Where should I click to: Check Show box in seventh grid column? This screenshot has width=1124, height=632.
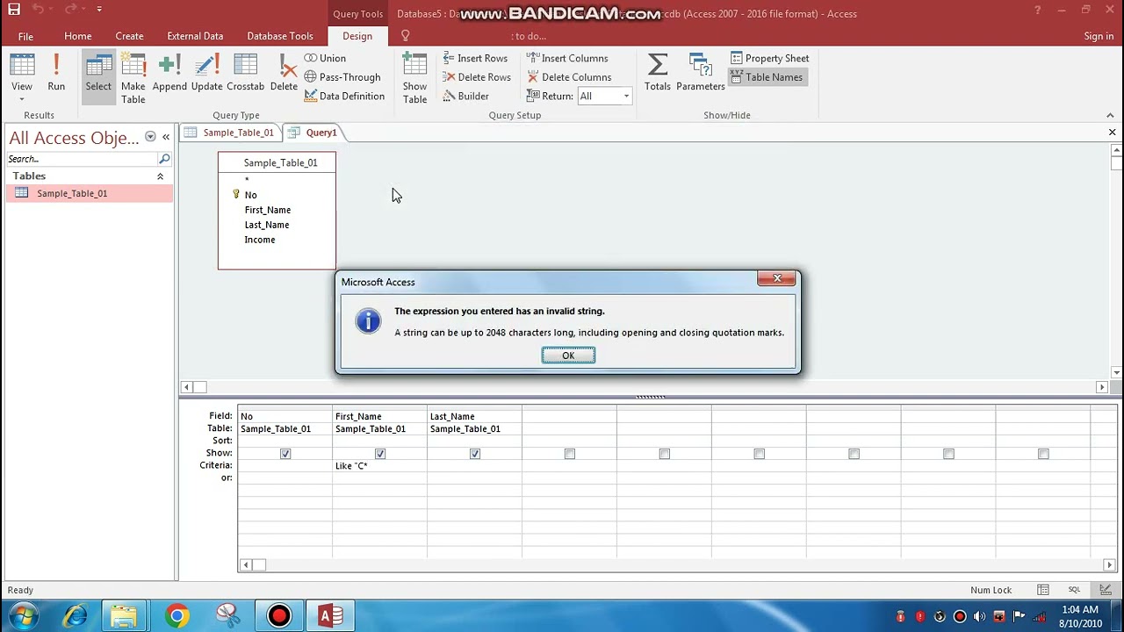(854, 454)
